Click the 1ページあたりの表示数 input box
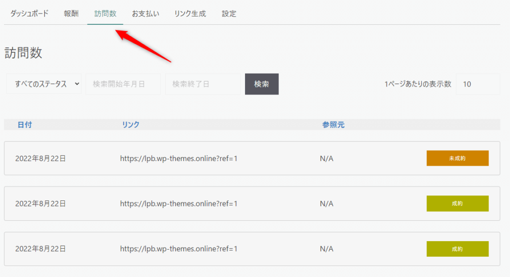This screenshot has width=510, height=277. pyautogui.click(x=477, y=84)
